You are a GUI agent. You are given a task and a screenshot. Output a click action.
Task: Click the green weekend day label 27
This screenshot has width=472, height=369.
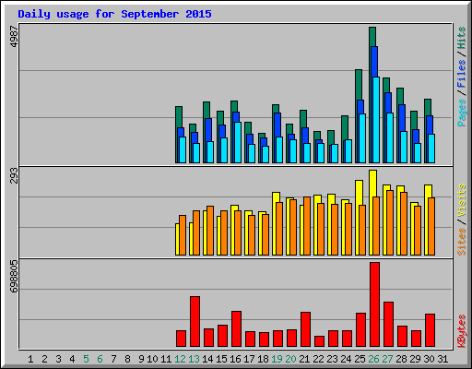point(388,359)
